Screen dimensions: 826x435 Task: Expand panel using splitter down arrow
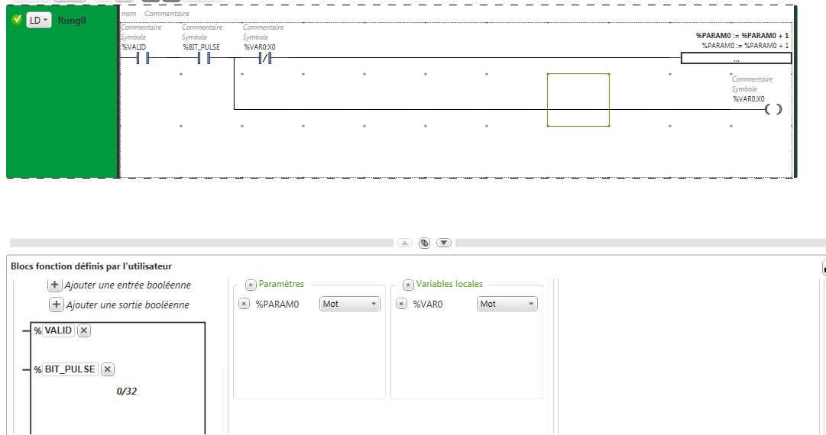(x=444, y=243)
